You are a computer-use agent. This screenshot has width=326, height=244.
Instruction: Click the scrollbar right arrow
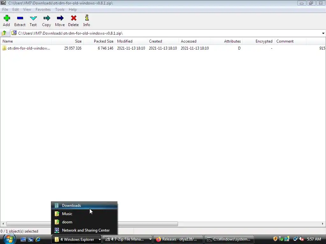[x=323, y=224]
